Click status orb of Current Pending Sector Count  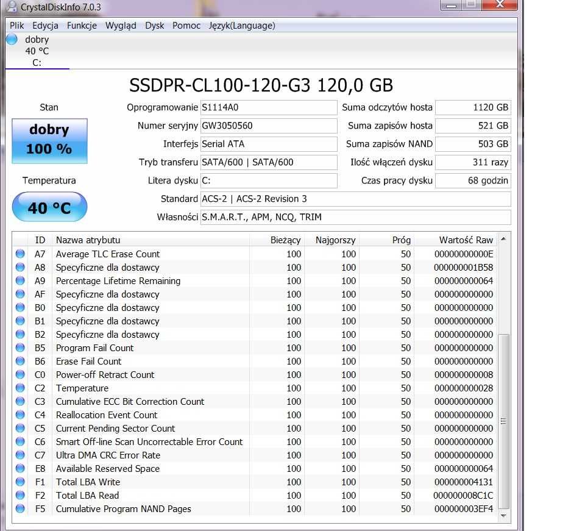(x=20, y=429)
